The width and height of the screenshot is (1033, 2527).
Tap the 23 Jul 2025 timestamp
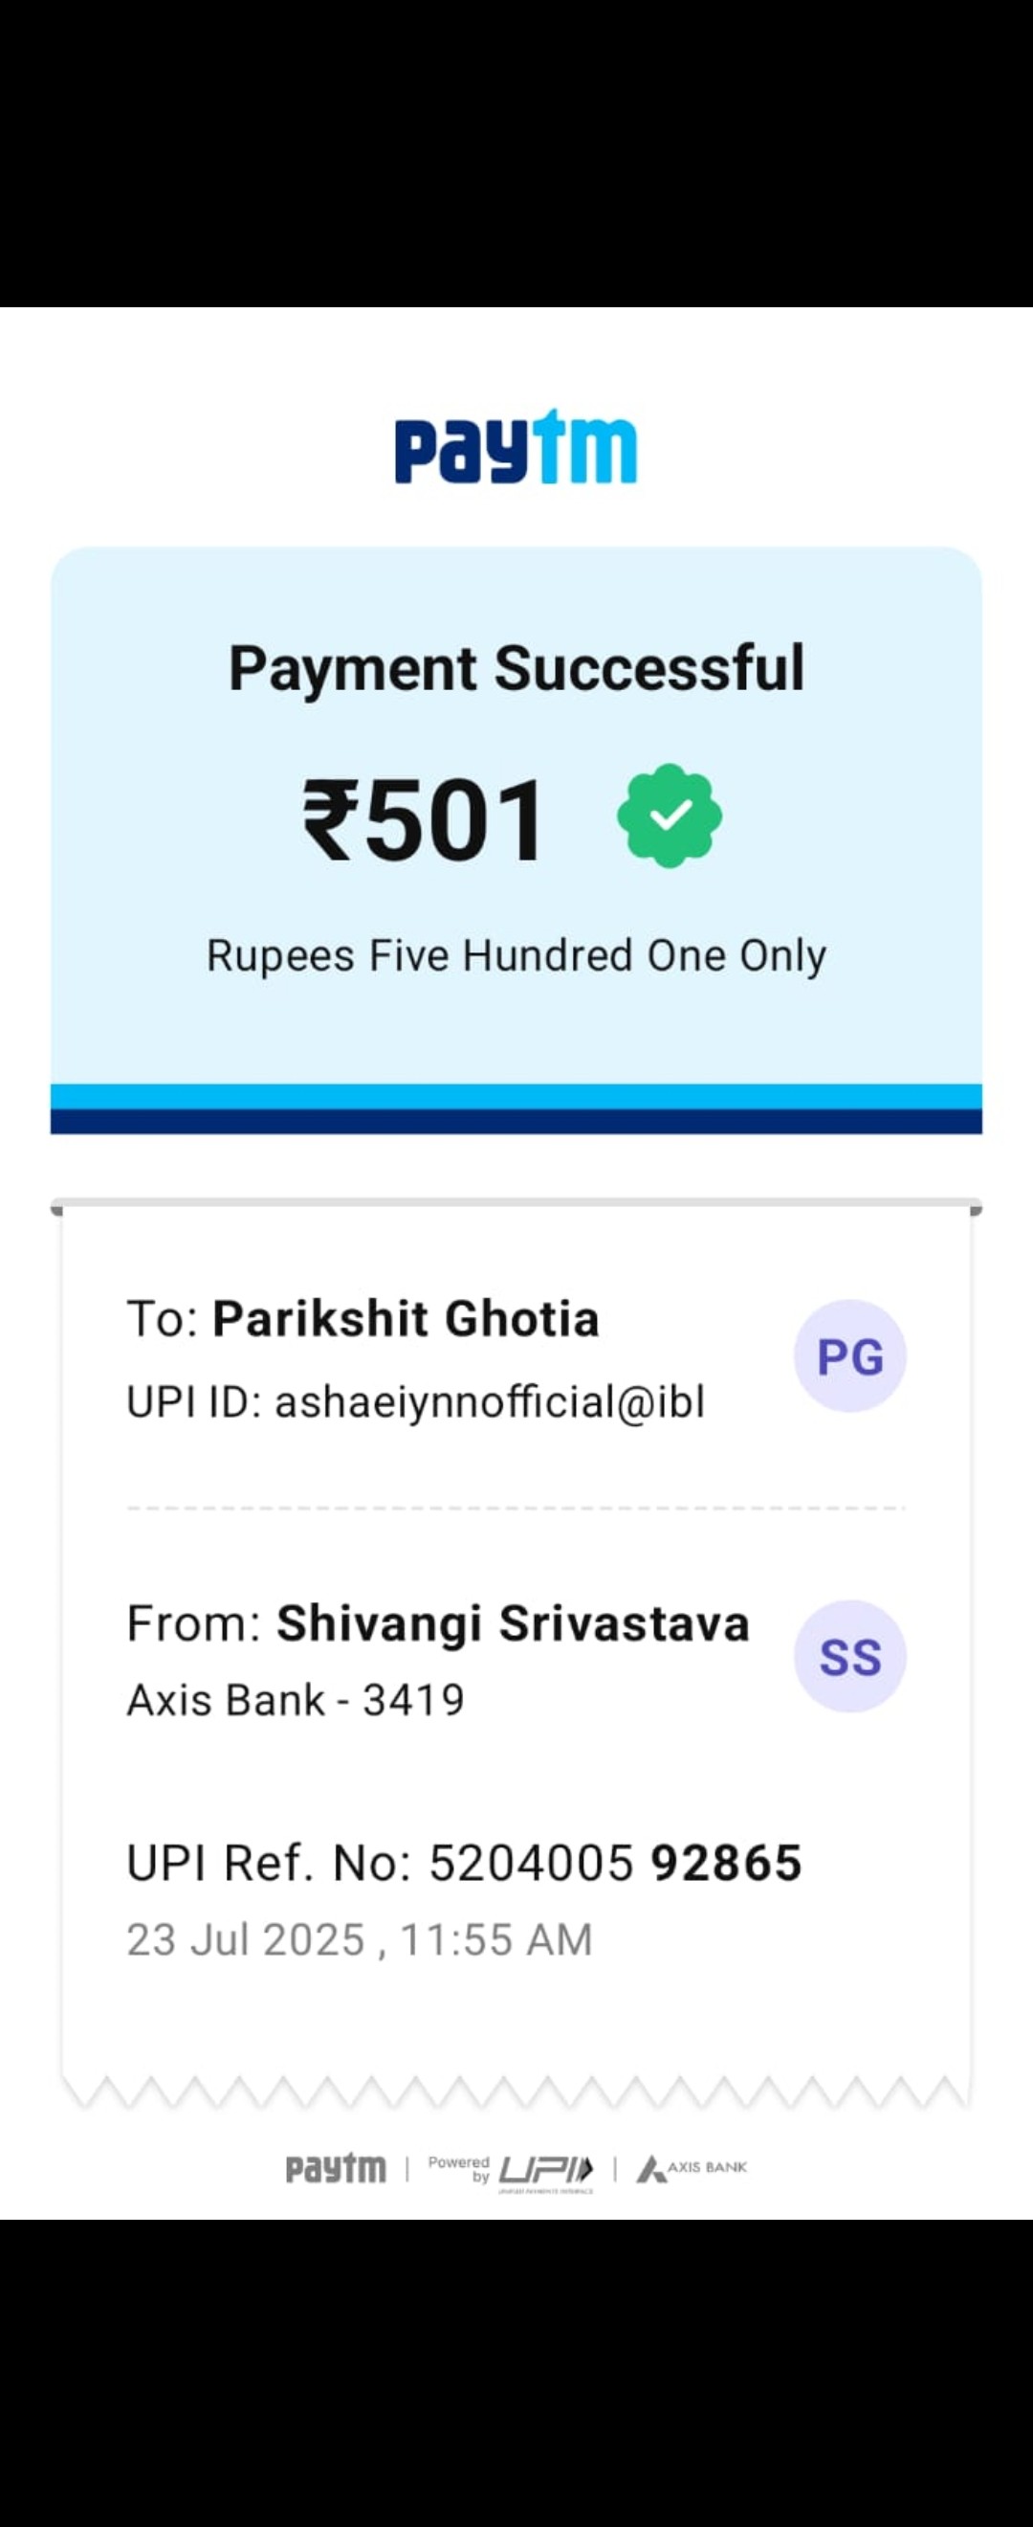point(360,1939)
